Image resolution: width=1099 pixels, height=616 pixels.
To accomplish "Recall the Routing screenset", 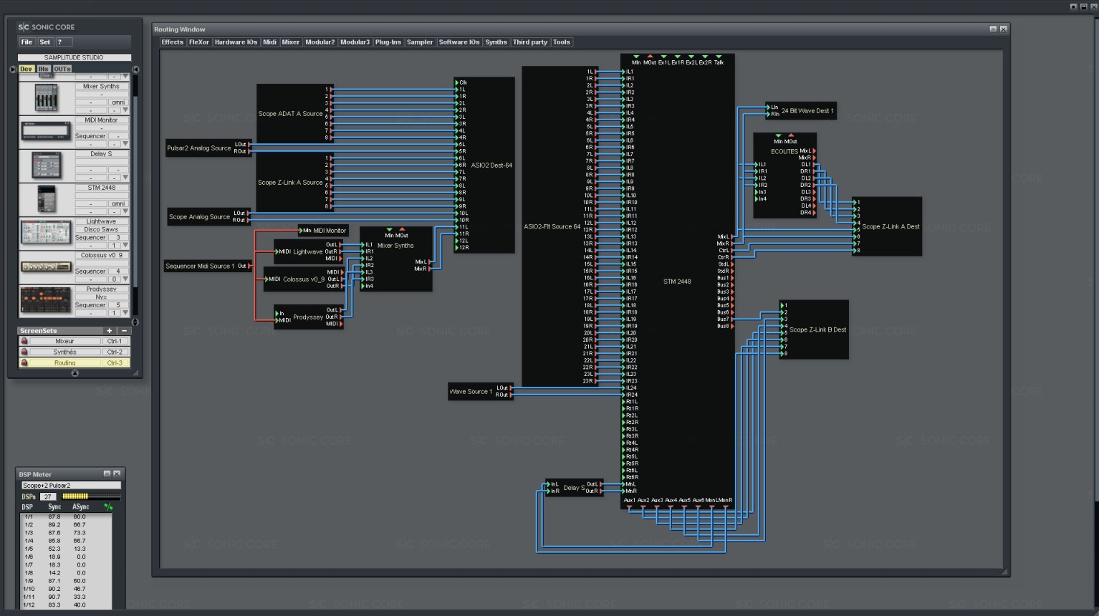I will [65, 363].
